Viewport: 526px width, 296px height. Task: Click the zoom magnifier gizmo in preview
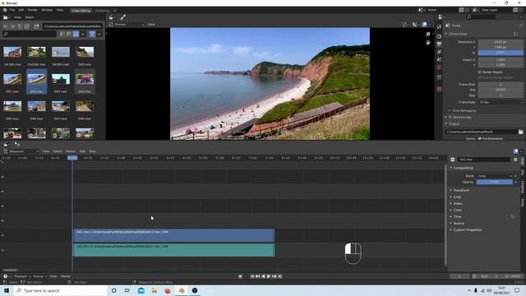(x=427, y=35)
